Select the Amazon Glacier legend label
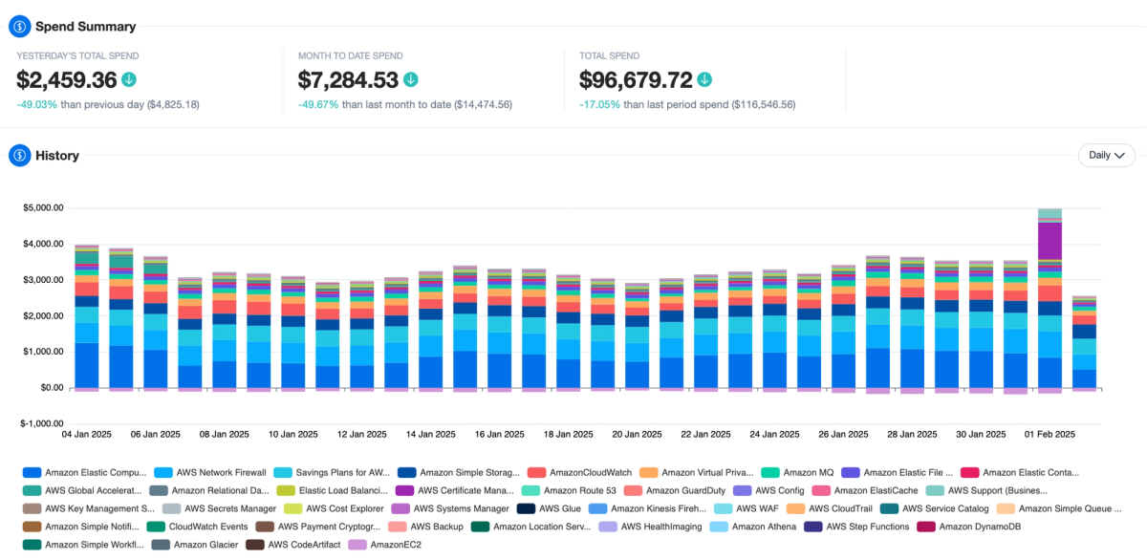This screenshot has width=1147, height=560. point(205,545)
